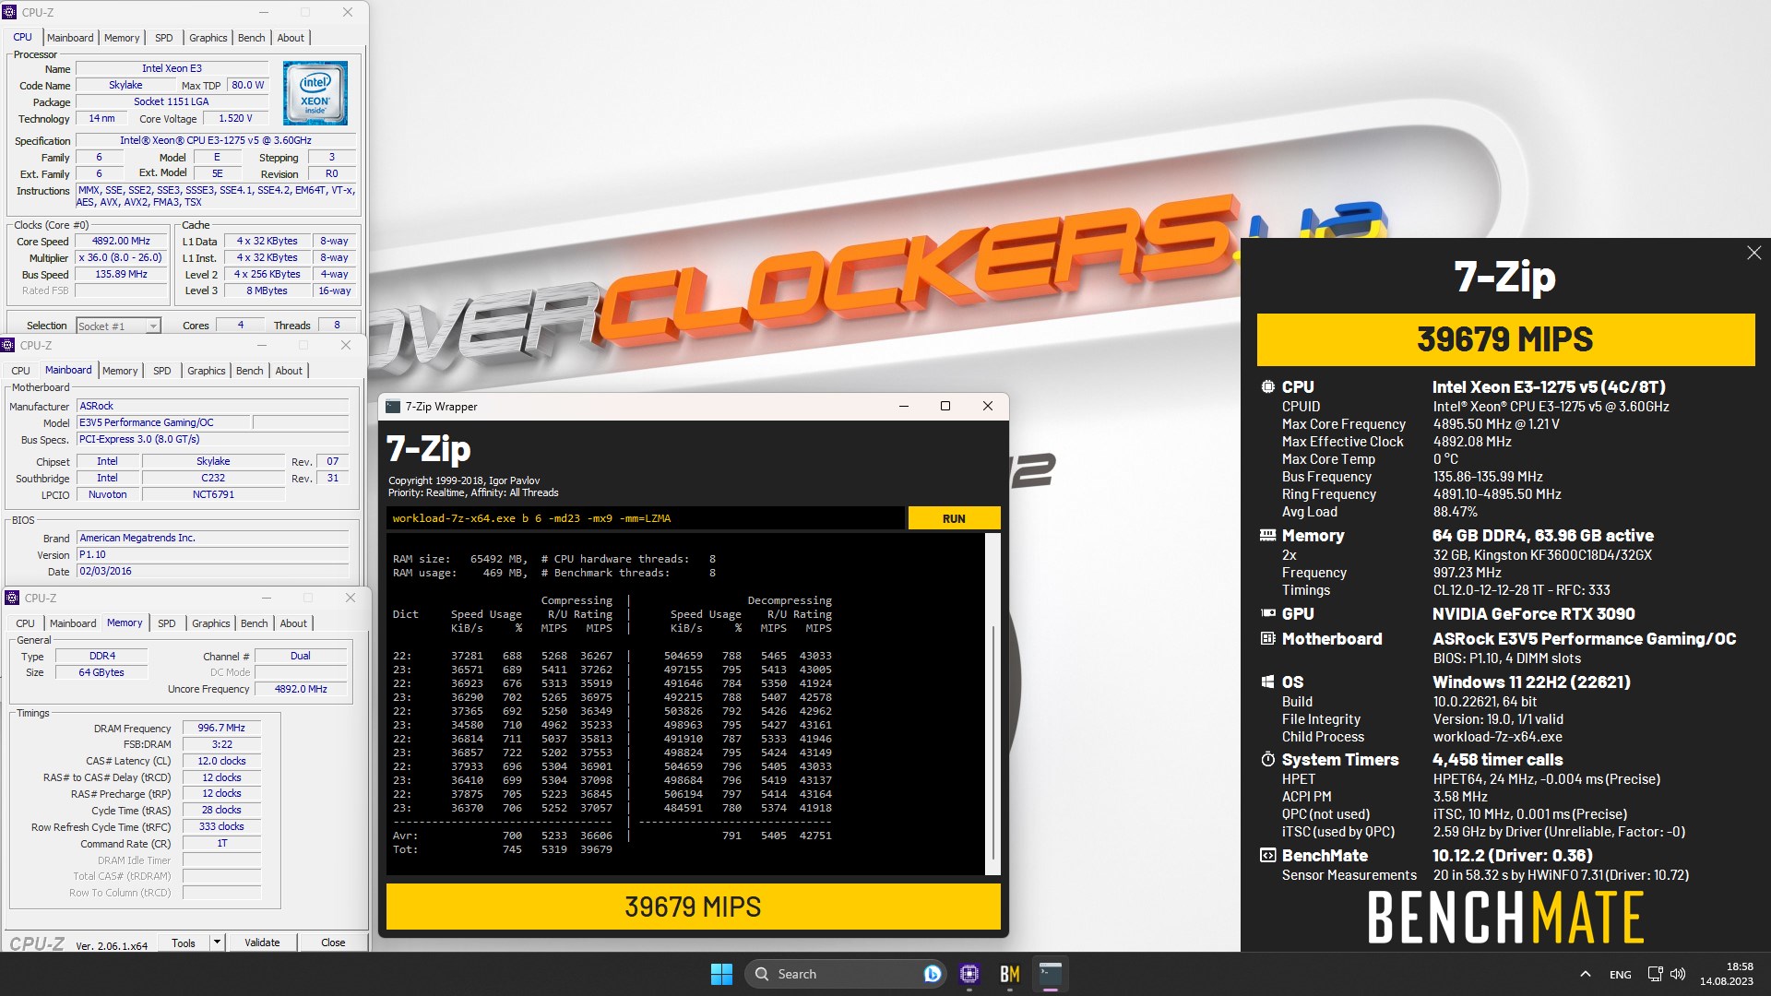This screenshot has height=996, width=1771.
Task: Click the memory Size 64 GBytes field
Action: tap(101, 672)
